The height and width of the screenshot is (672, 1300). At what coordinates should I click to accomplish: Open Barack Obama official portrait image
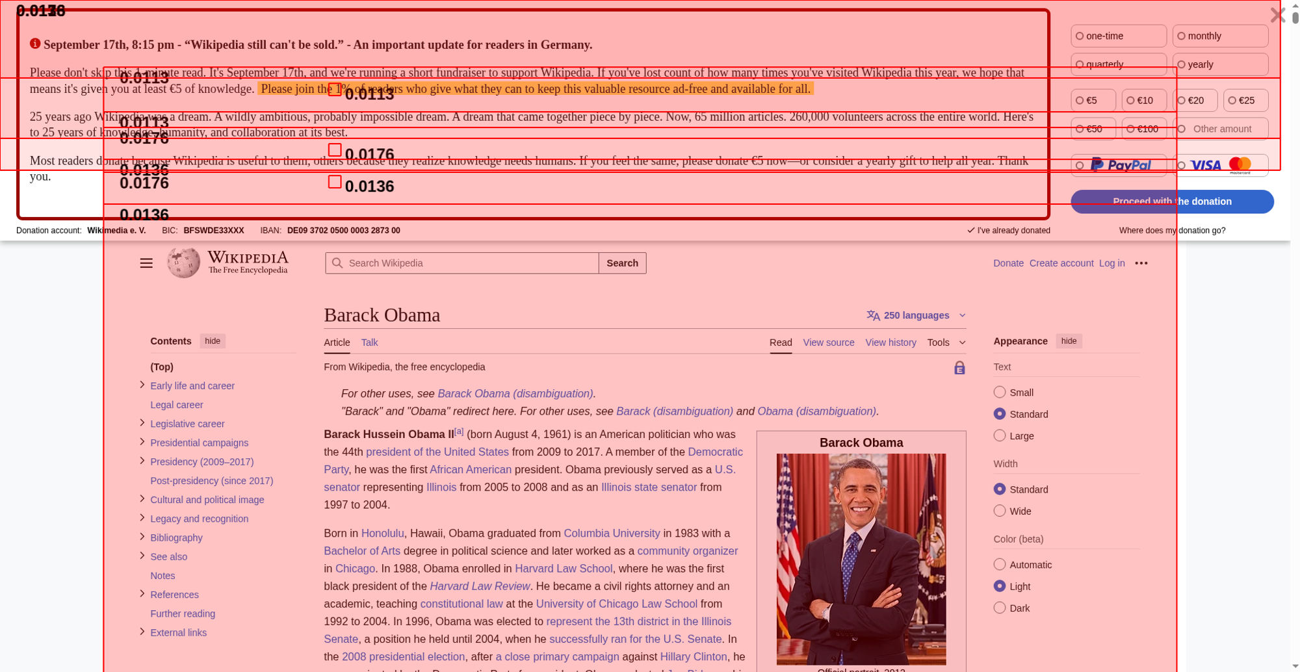pyautogui.click(x=861, y=559)
